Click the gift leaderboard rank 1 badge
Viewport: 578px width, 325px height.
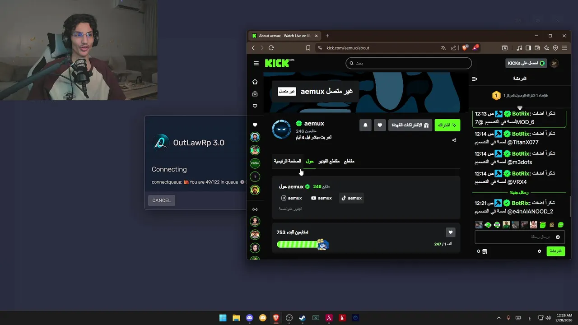(496, 96)
